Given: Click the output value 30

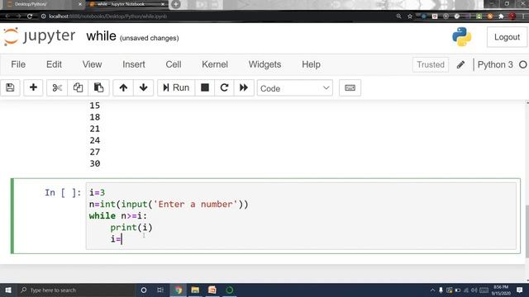Looking at the screenshot, I should pyautogui.click(x=95, y=163).
